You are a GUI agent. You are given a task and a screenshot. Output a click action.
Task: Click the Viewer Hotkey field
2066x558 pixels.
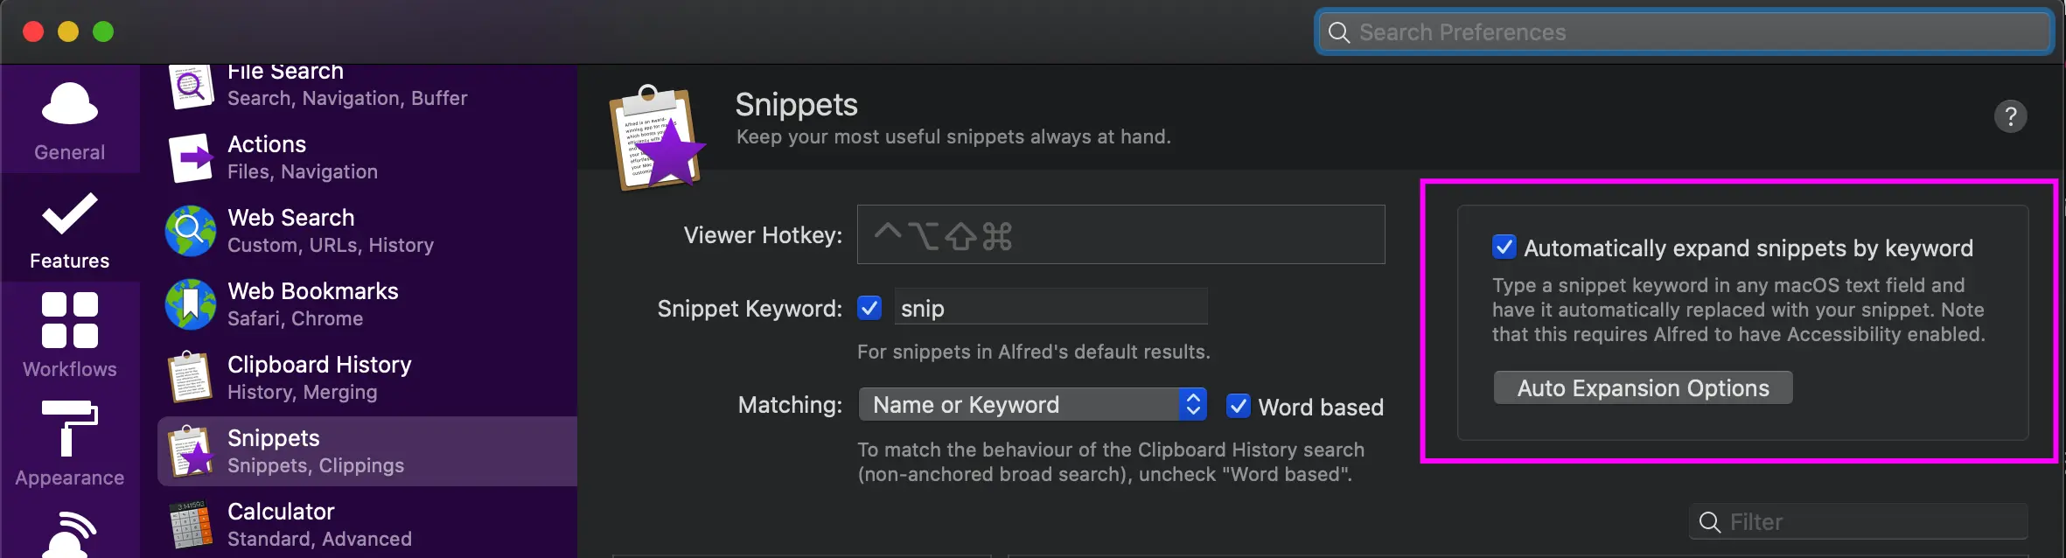coord(1121,234)
